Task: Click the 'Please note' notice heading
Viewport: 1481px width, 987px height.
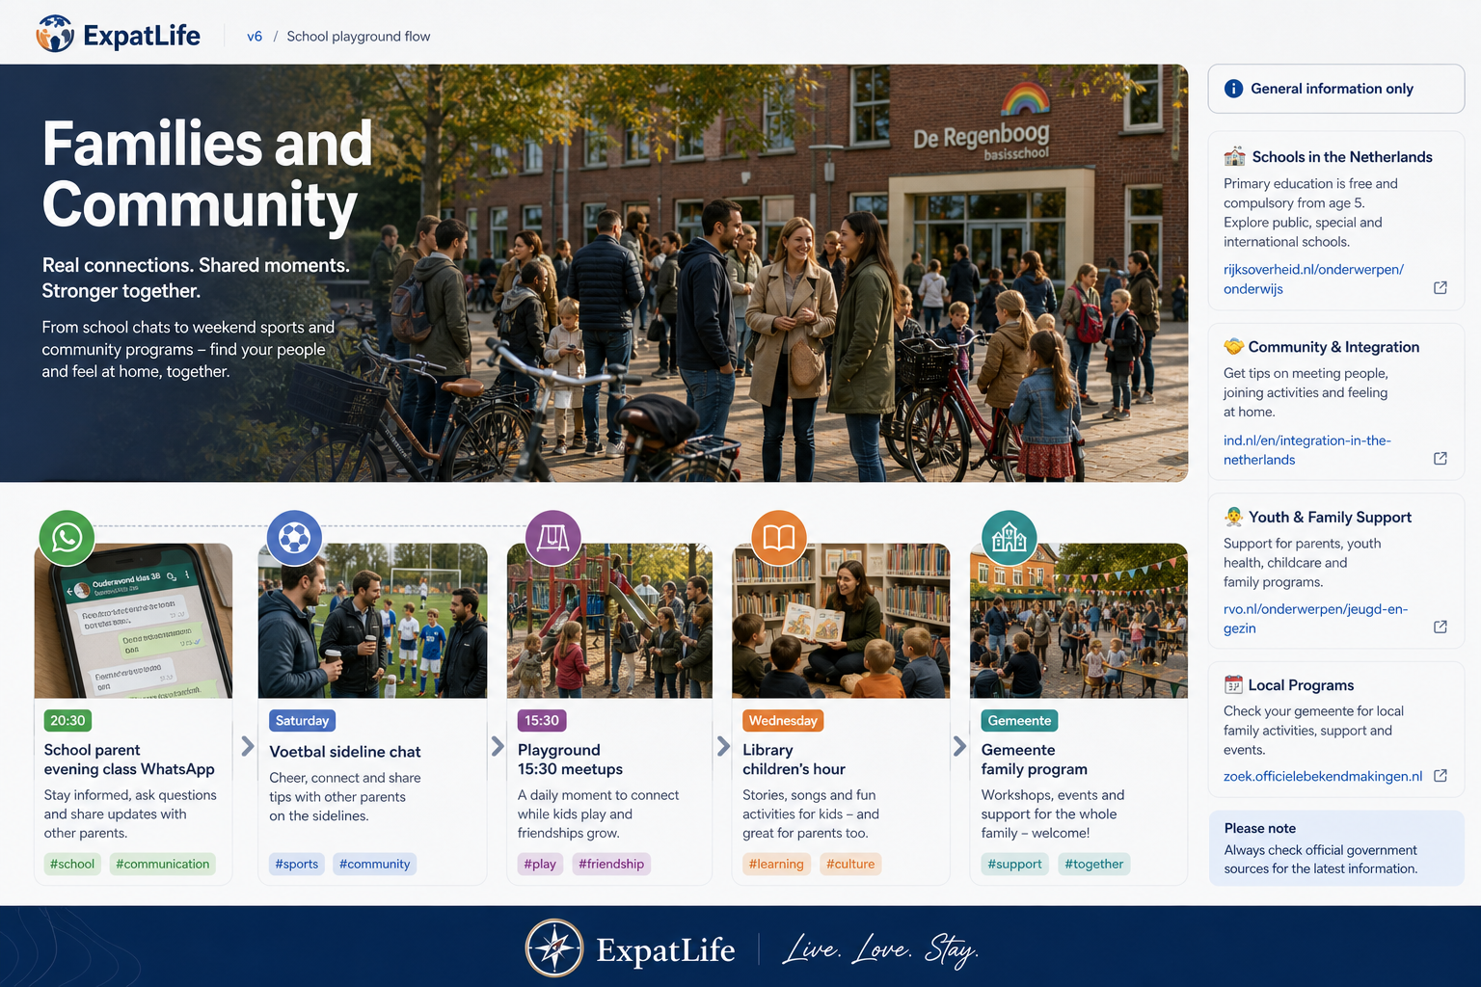Action: pos(1260,828)
